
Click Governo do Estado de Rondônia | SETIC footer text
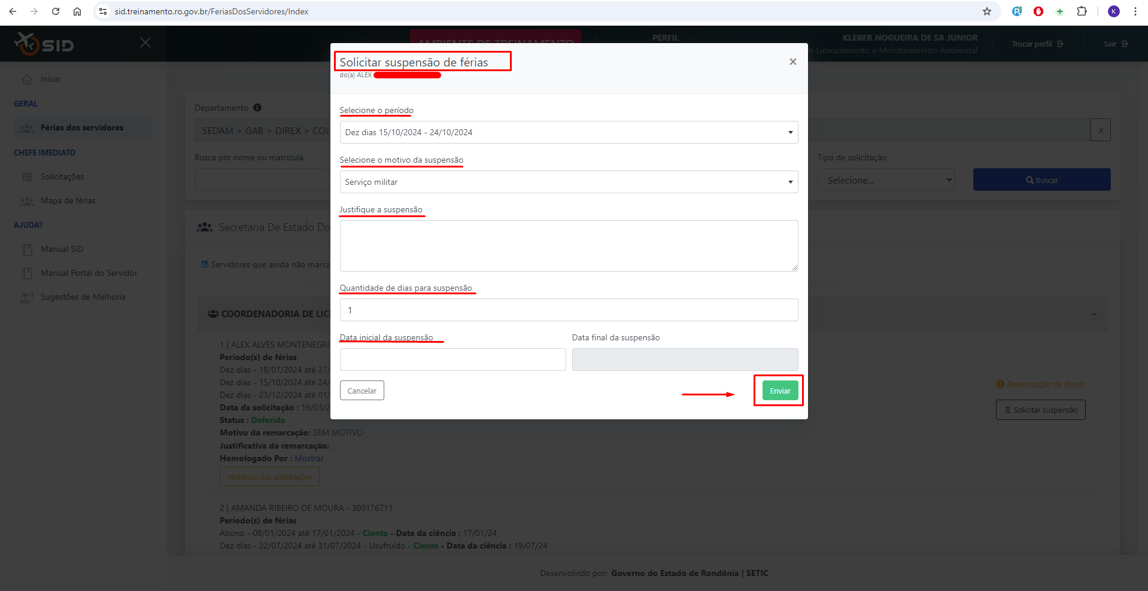tap(690, 573)
